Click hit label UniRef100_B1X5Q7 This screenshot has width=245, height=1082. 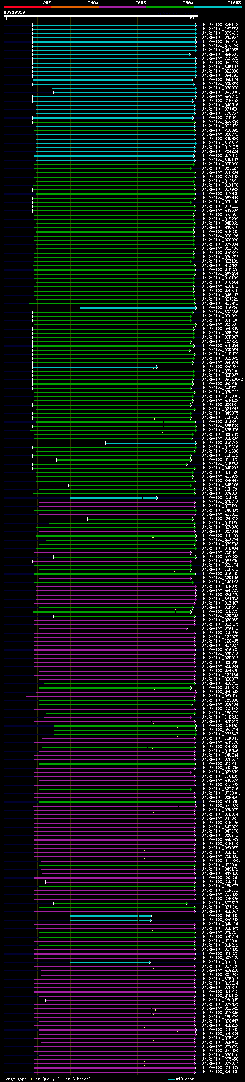click(x=220, y=324)
